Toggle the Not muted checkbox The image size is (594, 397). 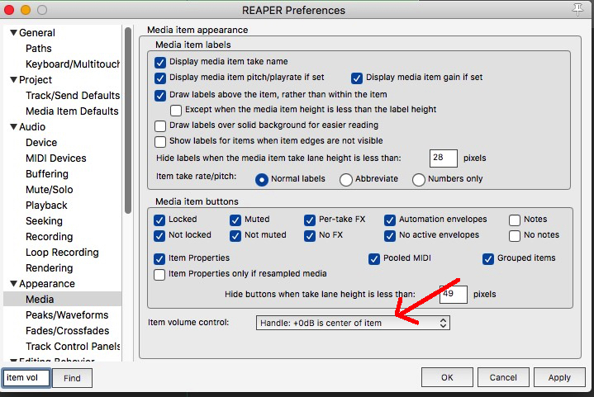235,236
